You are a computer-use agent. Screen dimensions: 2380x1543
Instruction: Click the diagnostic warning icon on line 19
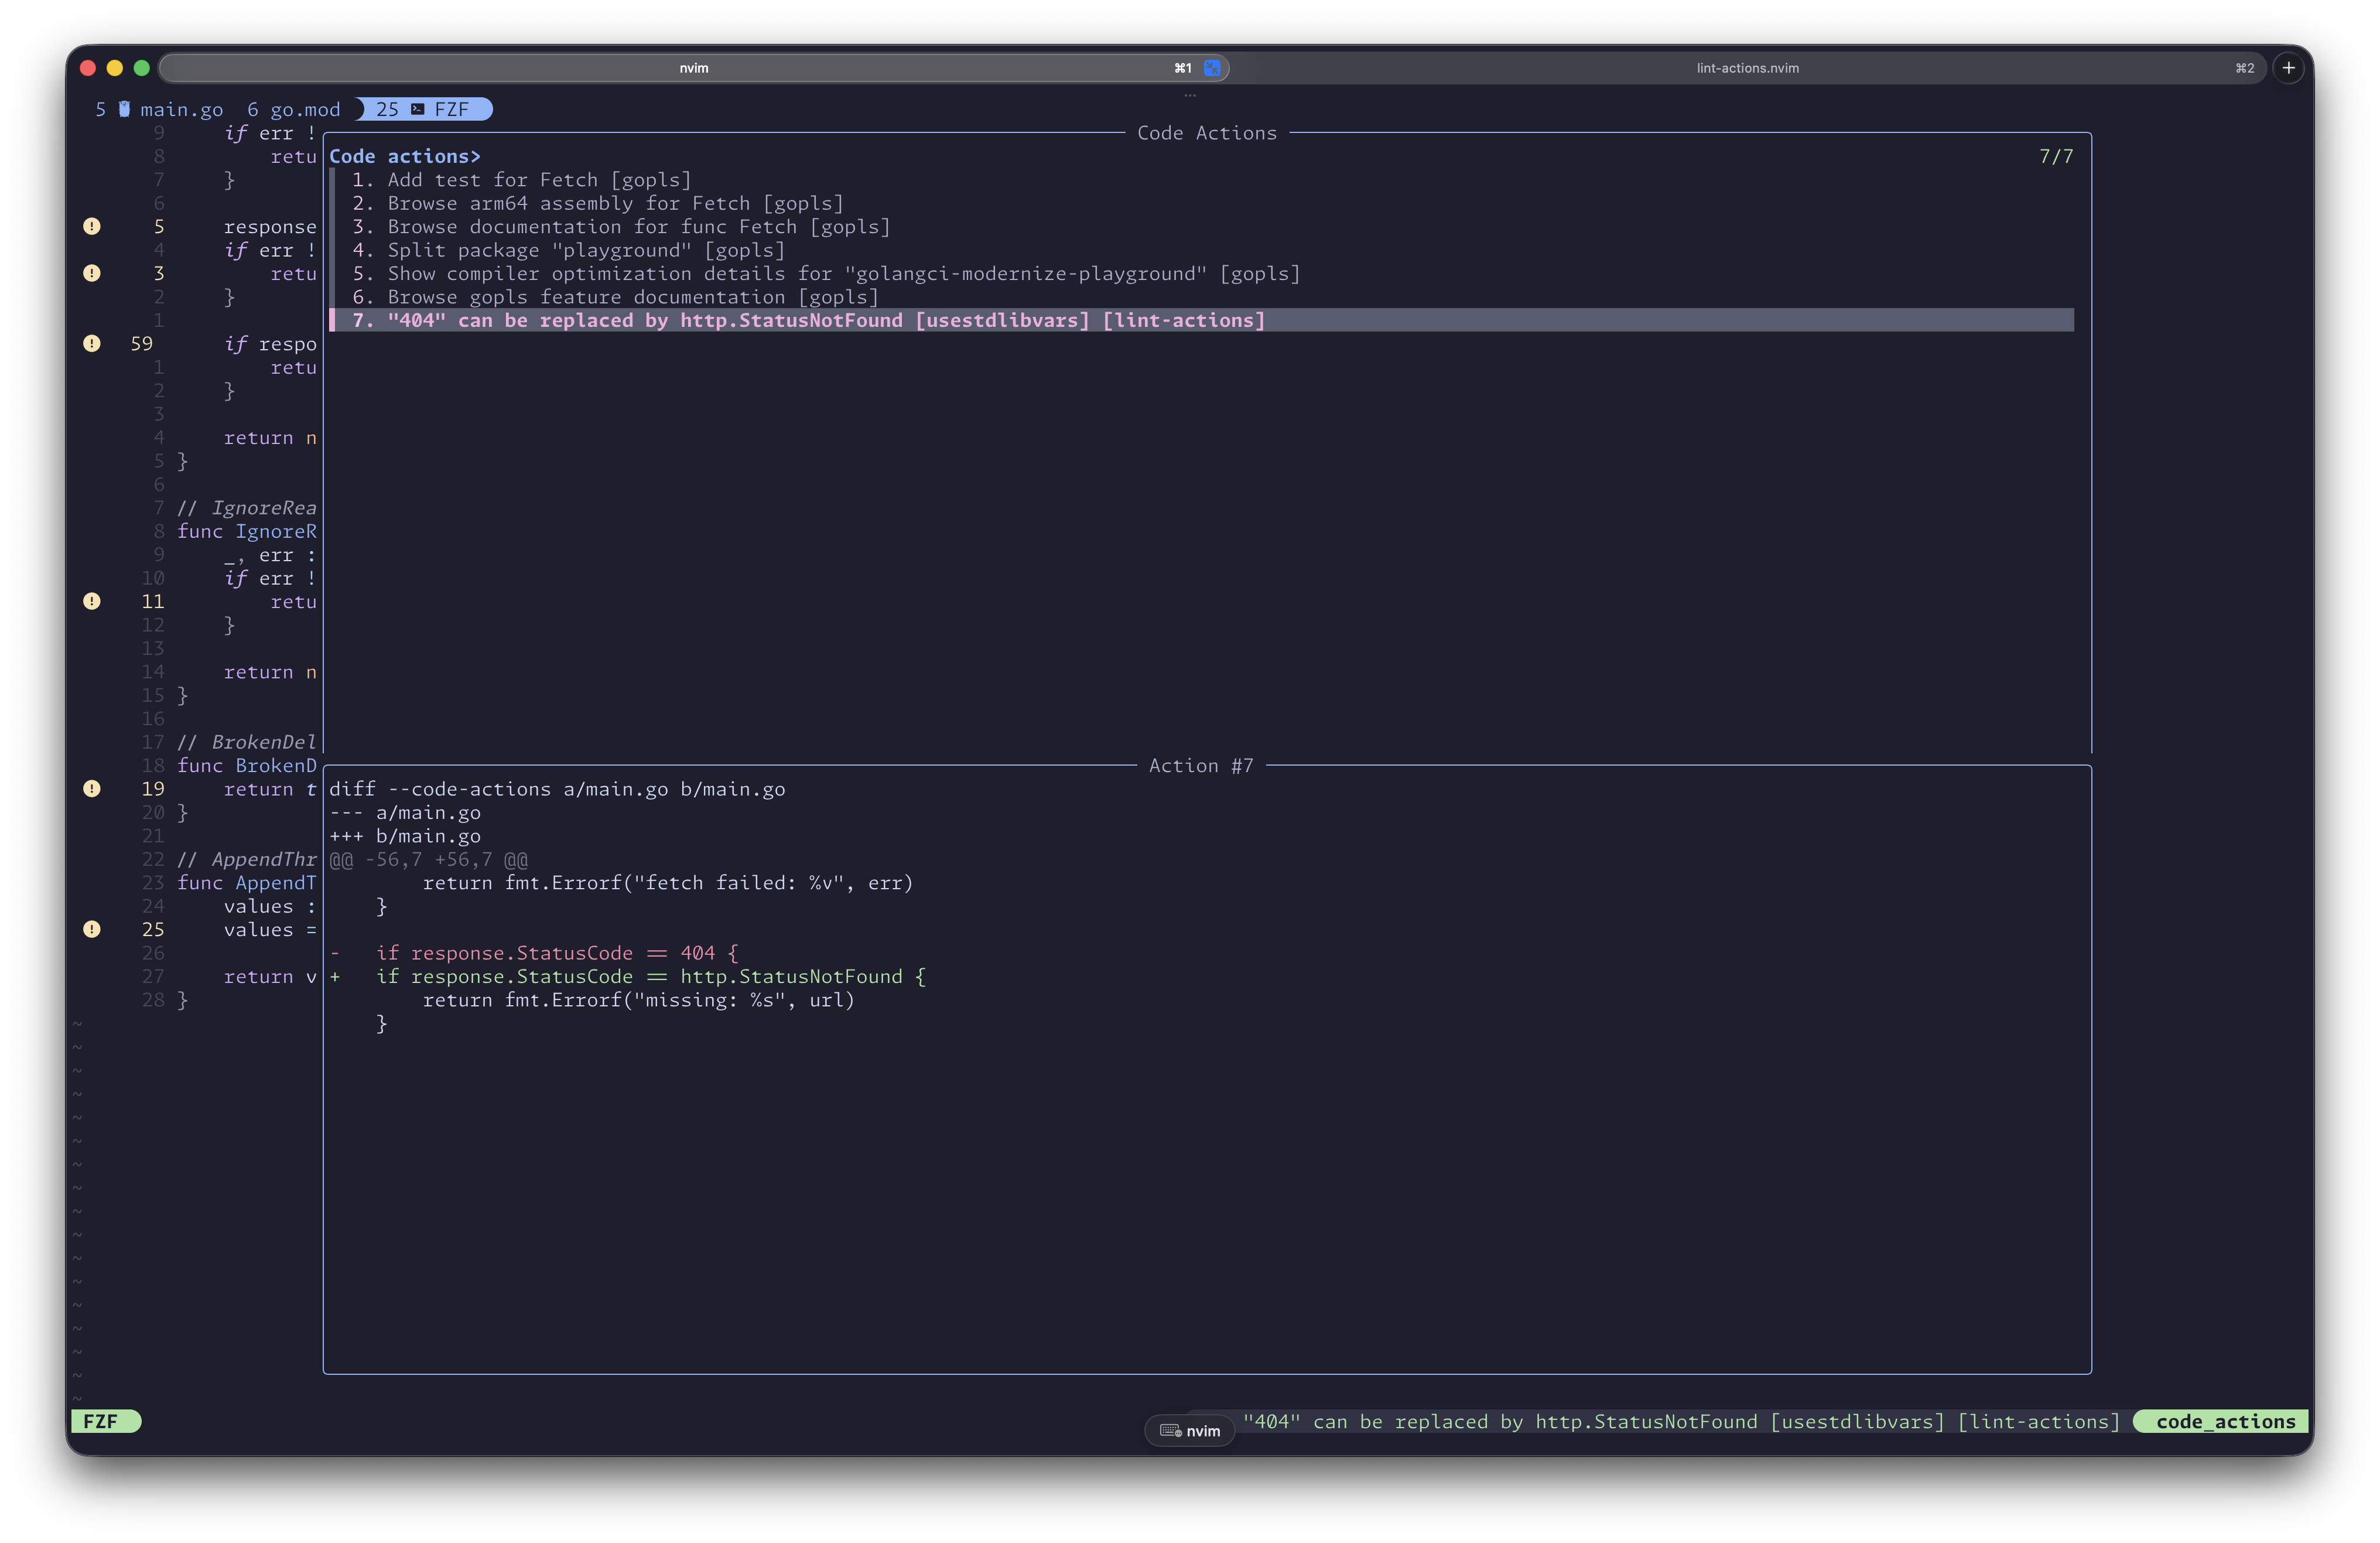click(x=92, y=788)
